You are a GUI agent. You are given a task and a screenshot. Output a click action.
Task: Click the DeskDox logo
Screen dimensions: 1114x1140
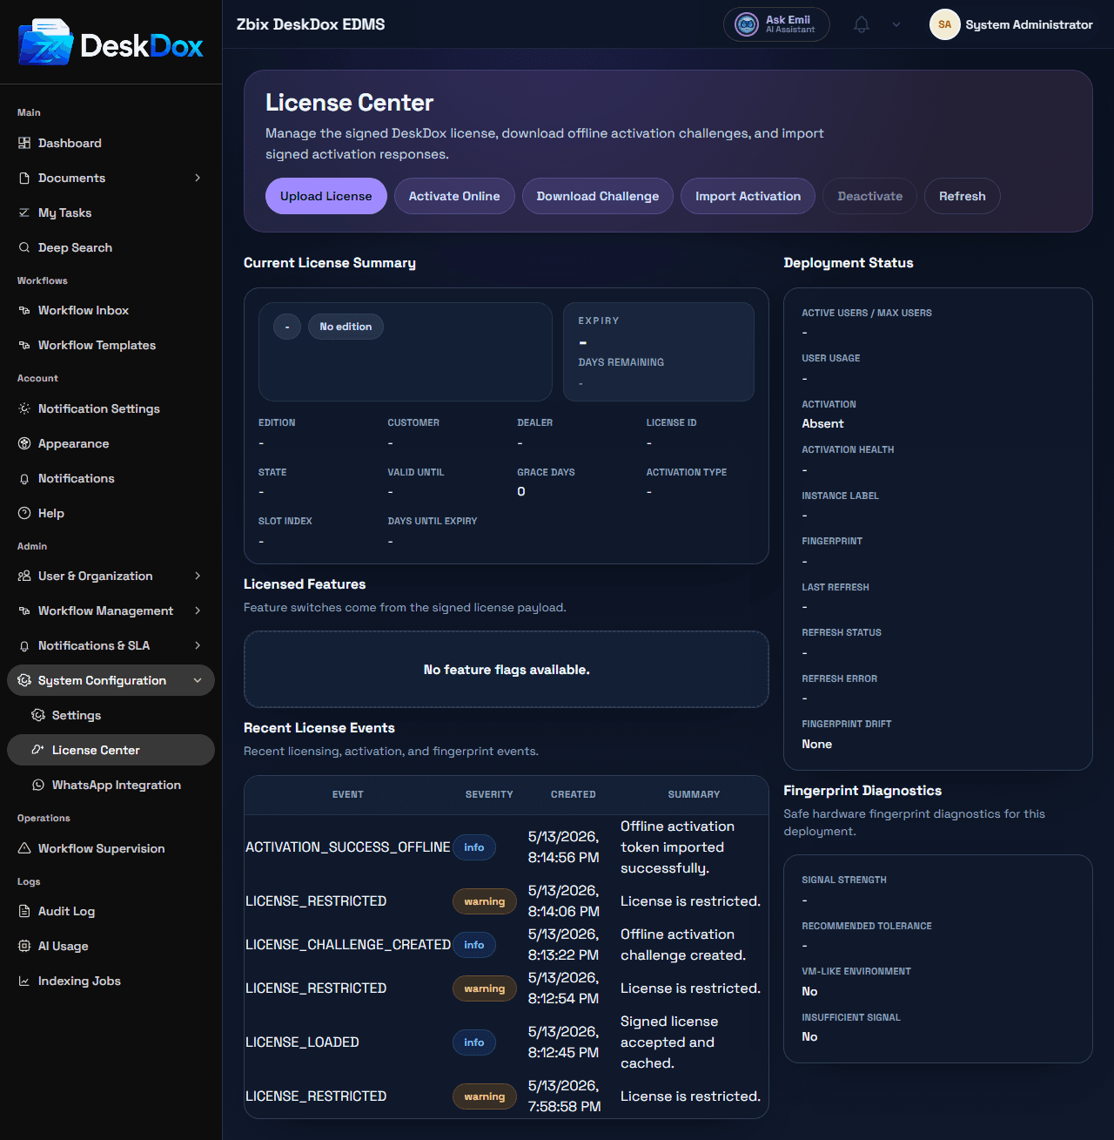(111, 44)
